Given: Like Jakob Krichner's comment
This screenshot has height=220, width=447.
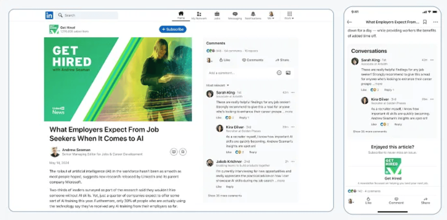Looking at the screenshot, I should pyautogui.click(x=219, y=187).
